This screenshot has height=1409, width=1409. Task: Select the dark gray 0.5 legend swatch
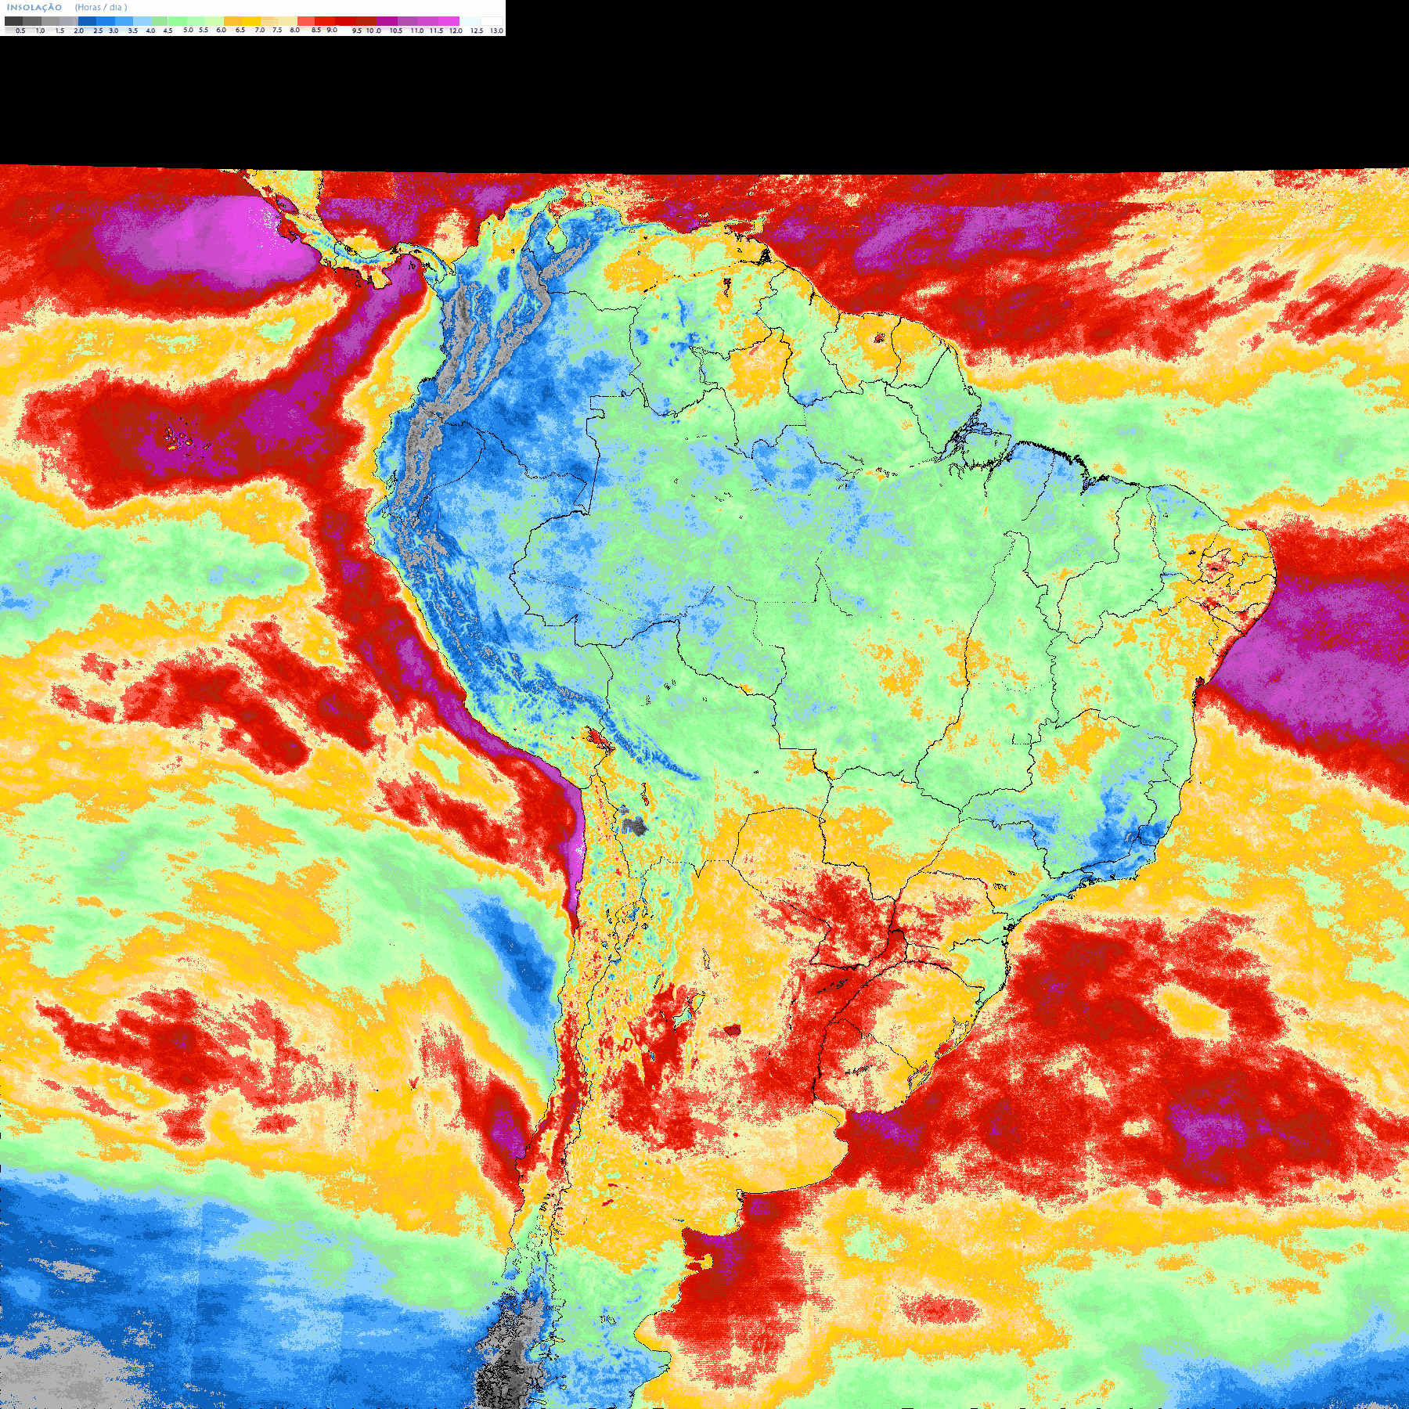pyautogui.click(x=13, y=21)
